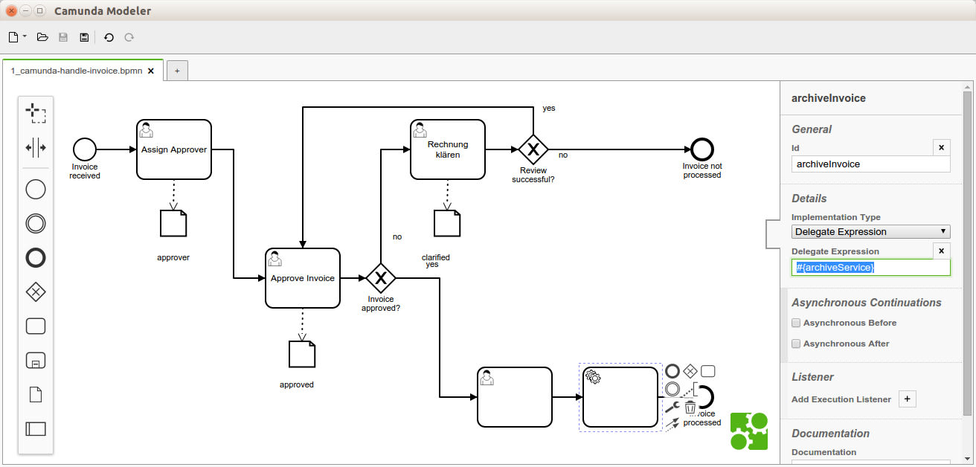Choose the start event tool from the palette

pyautogui.click(x=36, y=189)
